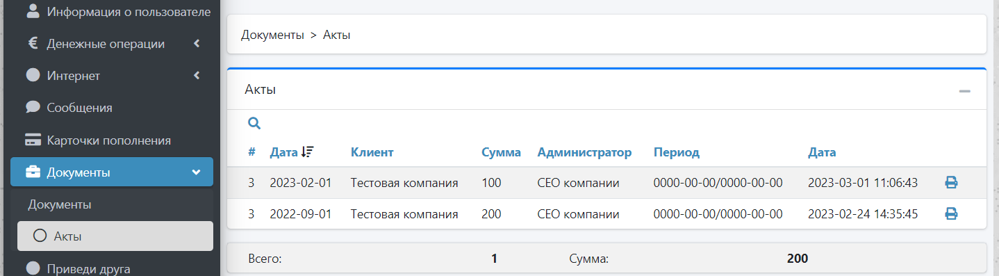Sort table by Сумма column
The image size is (999, 276).
pyautogui.click(x=501, y=152)
